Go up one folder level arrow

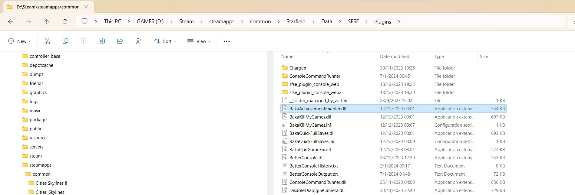[x=47, y=21]
